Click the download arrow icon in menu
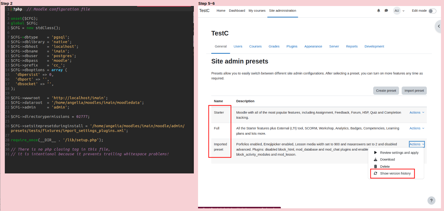The image size is (444, 211). [x=375, y=160]
